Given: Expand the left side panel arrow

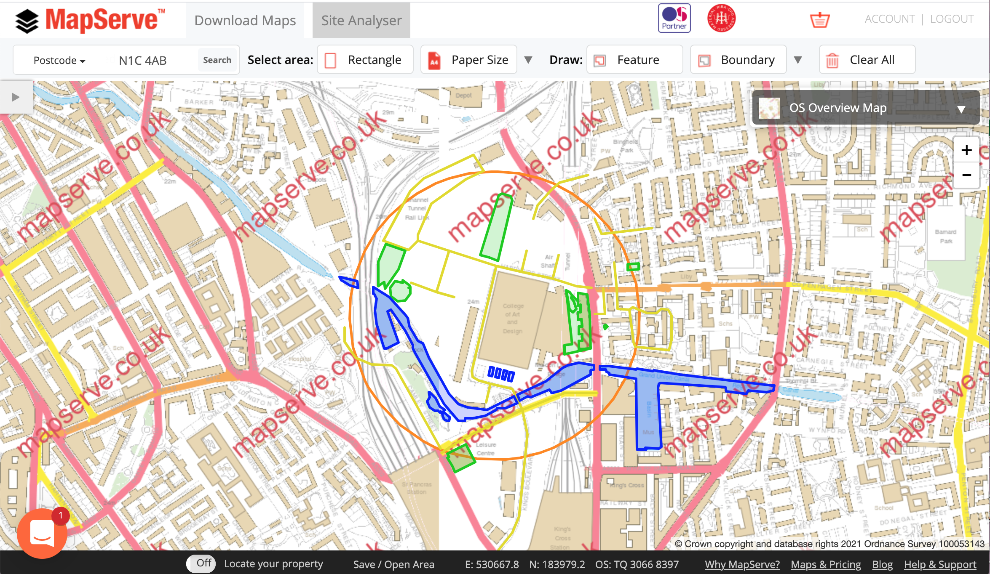Looking at the screenshot, I should point(16,97).
